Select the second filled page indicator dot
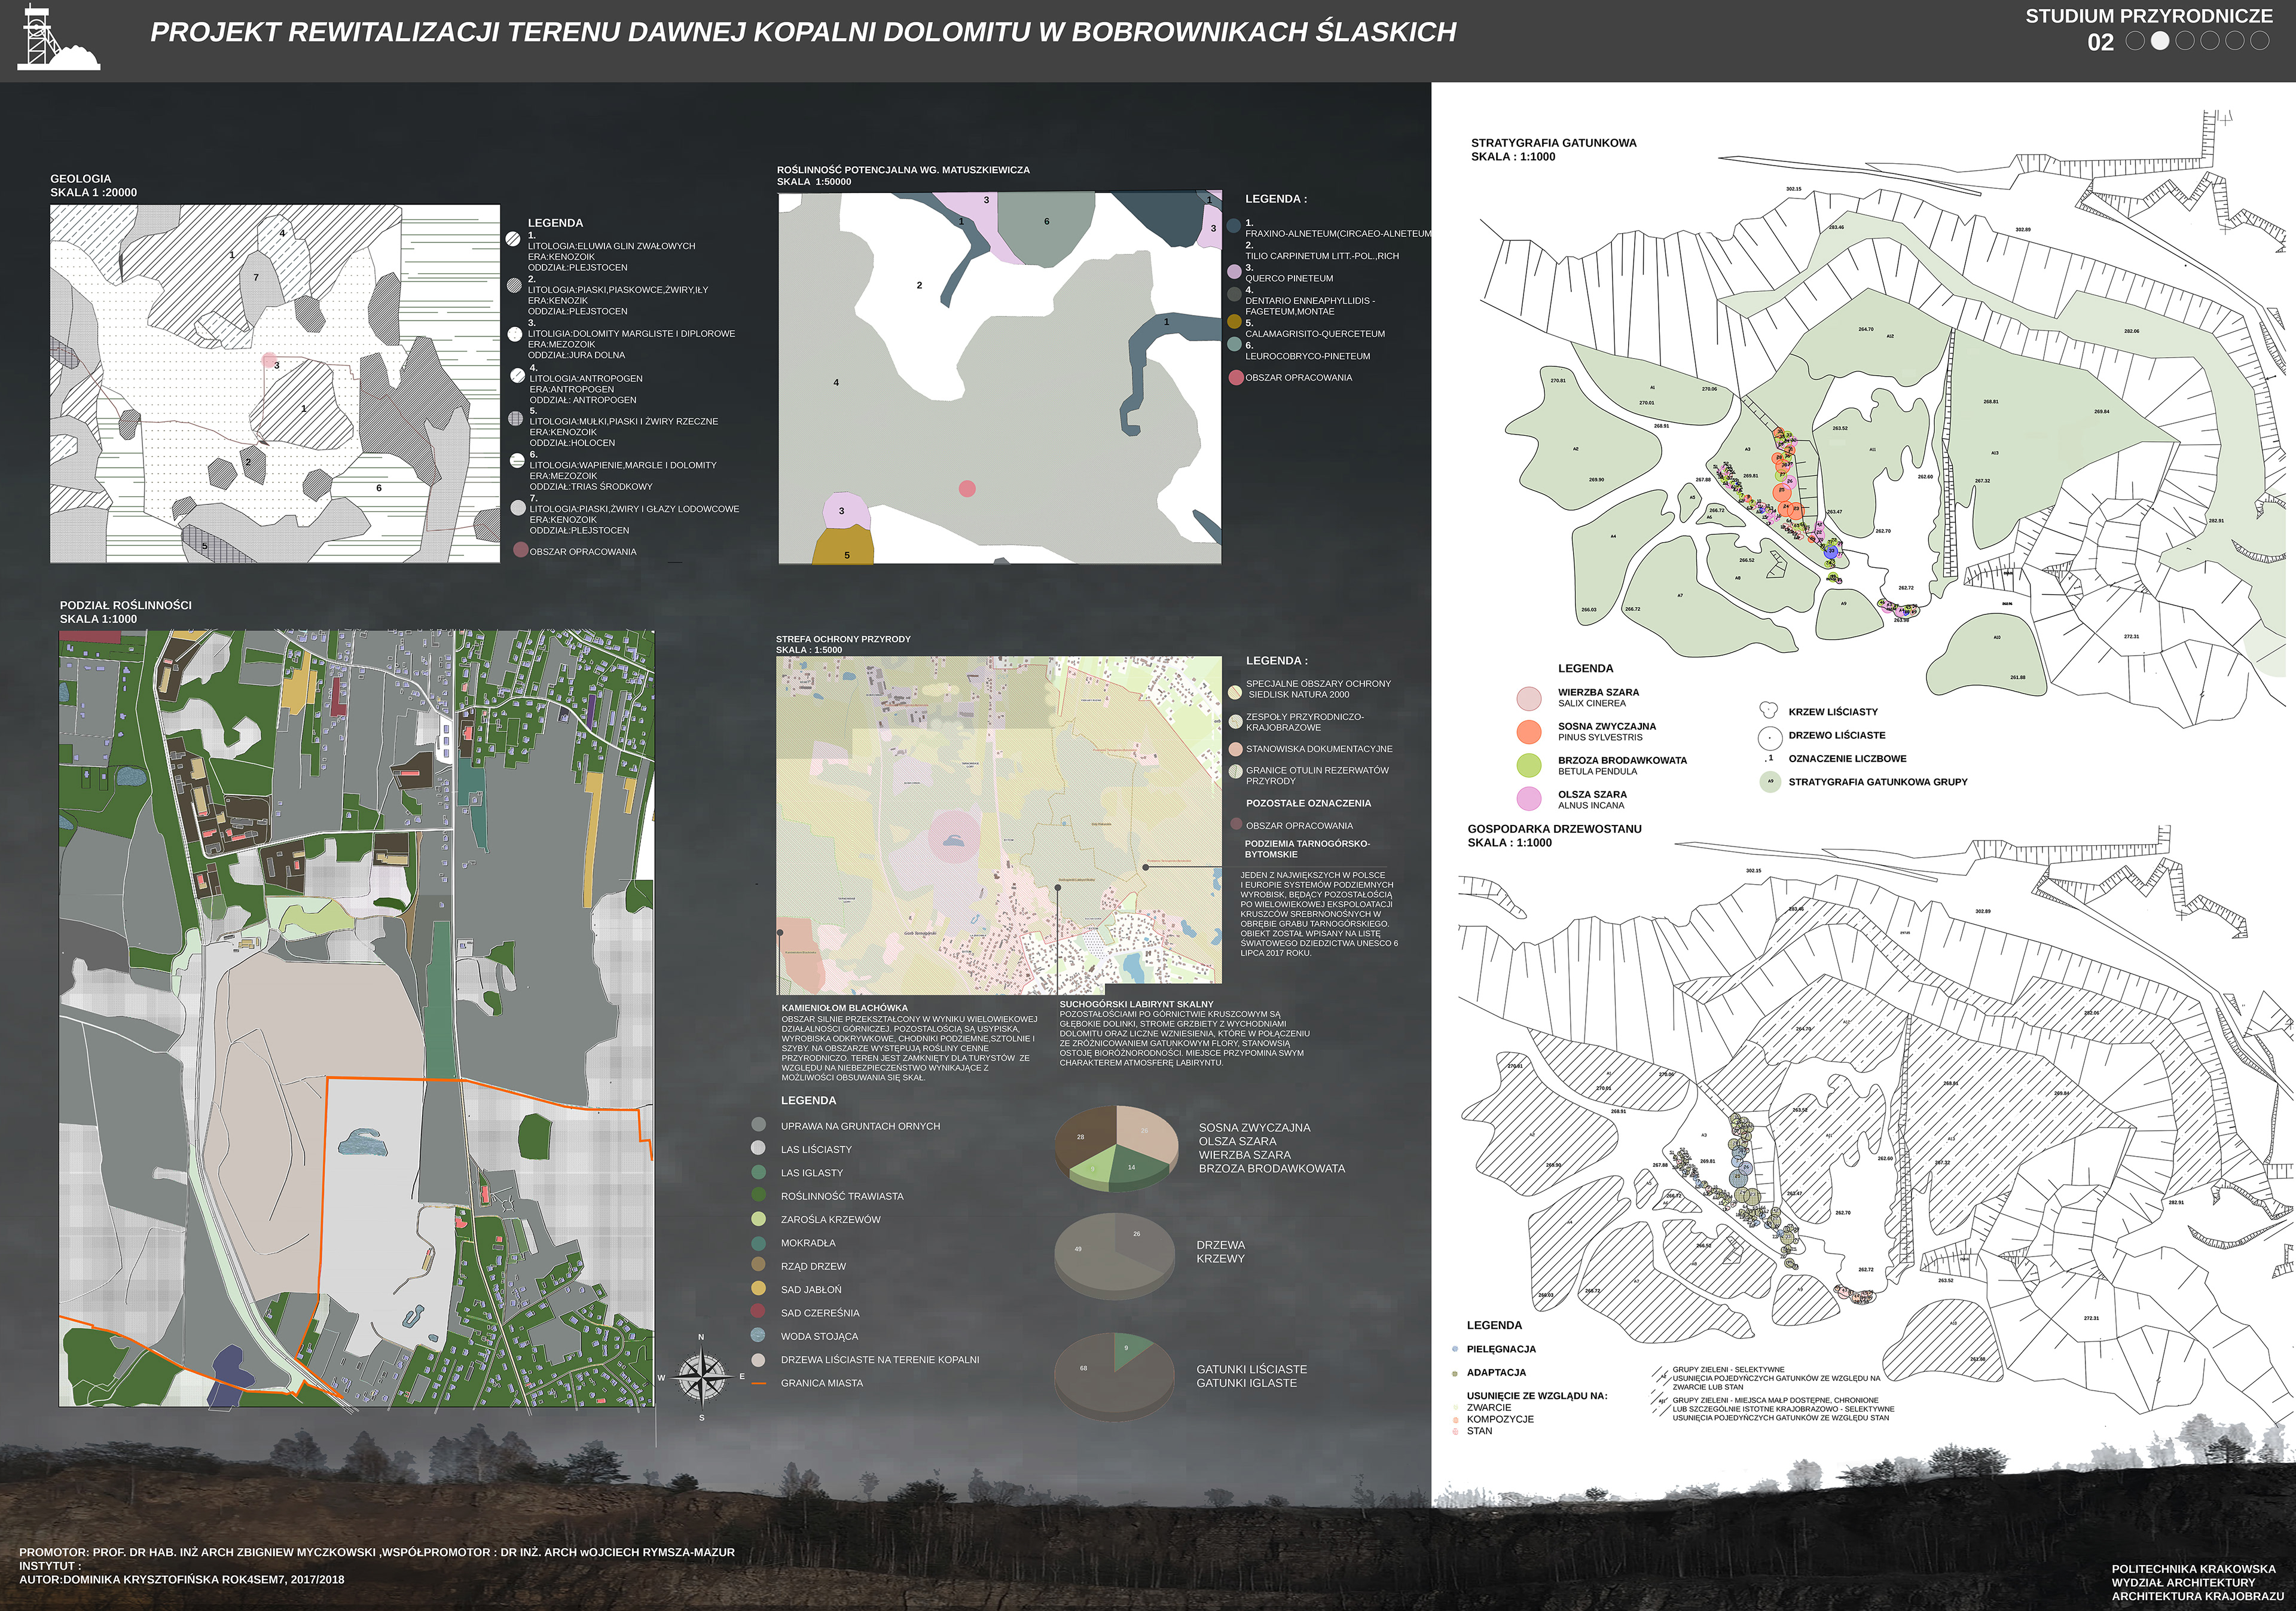The image size is (2296, 1611). click(2160, 41)
